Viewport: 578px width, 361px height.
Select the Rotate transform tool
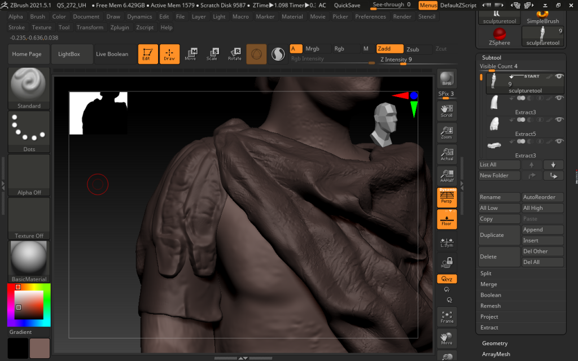pyautogui.click(x=234, y=54)
